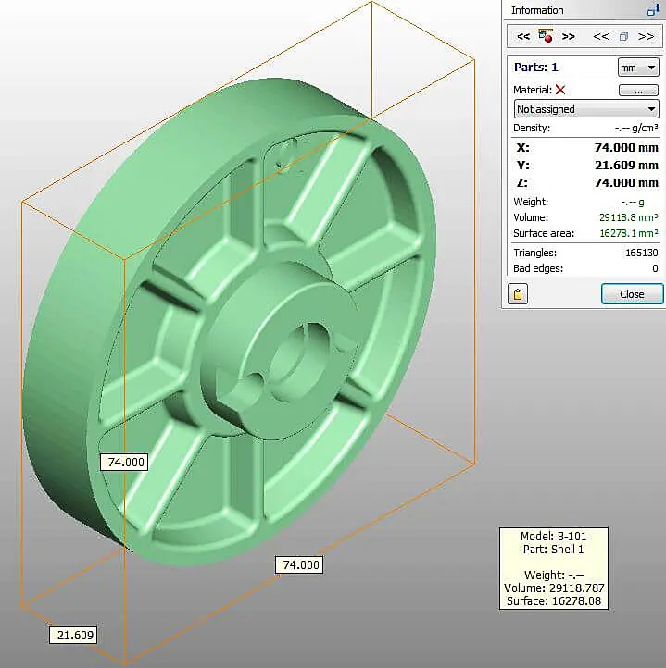Go to previous part with bold << arrow
The width and height of the screenshot is (666, 668).
[x=523, y=37]
